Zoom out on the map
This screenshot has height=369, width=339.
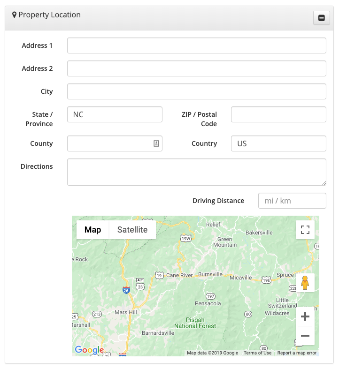pos(305,336)
